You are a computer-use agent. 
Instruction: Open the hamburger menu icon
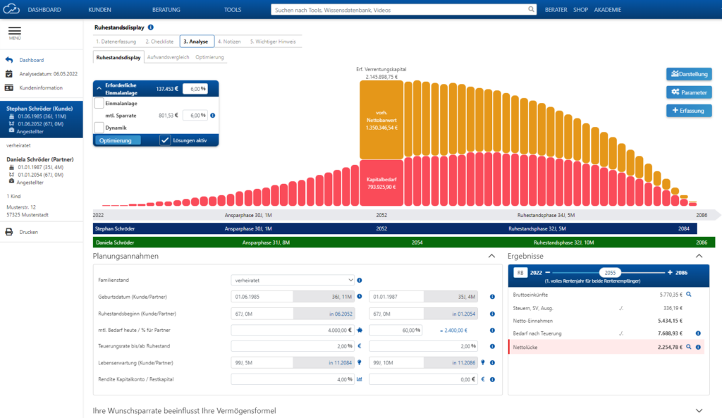pyautogui.click(x=14, y=31)
